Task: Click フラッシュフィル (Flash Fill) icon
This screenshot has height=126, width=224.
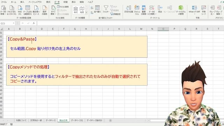Action: (x=137, y=10)
